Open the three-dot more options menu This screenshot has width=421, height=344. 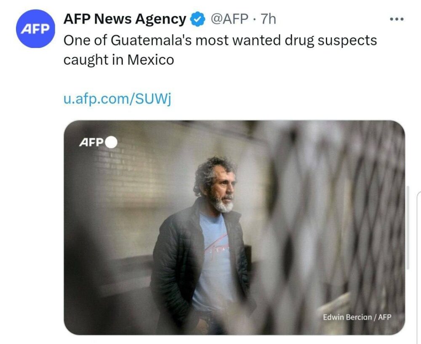pyautogui.click(x=397, y=19)
